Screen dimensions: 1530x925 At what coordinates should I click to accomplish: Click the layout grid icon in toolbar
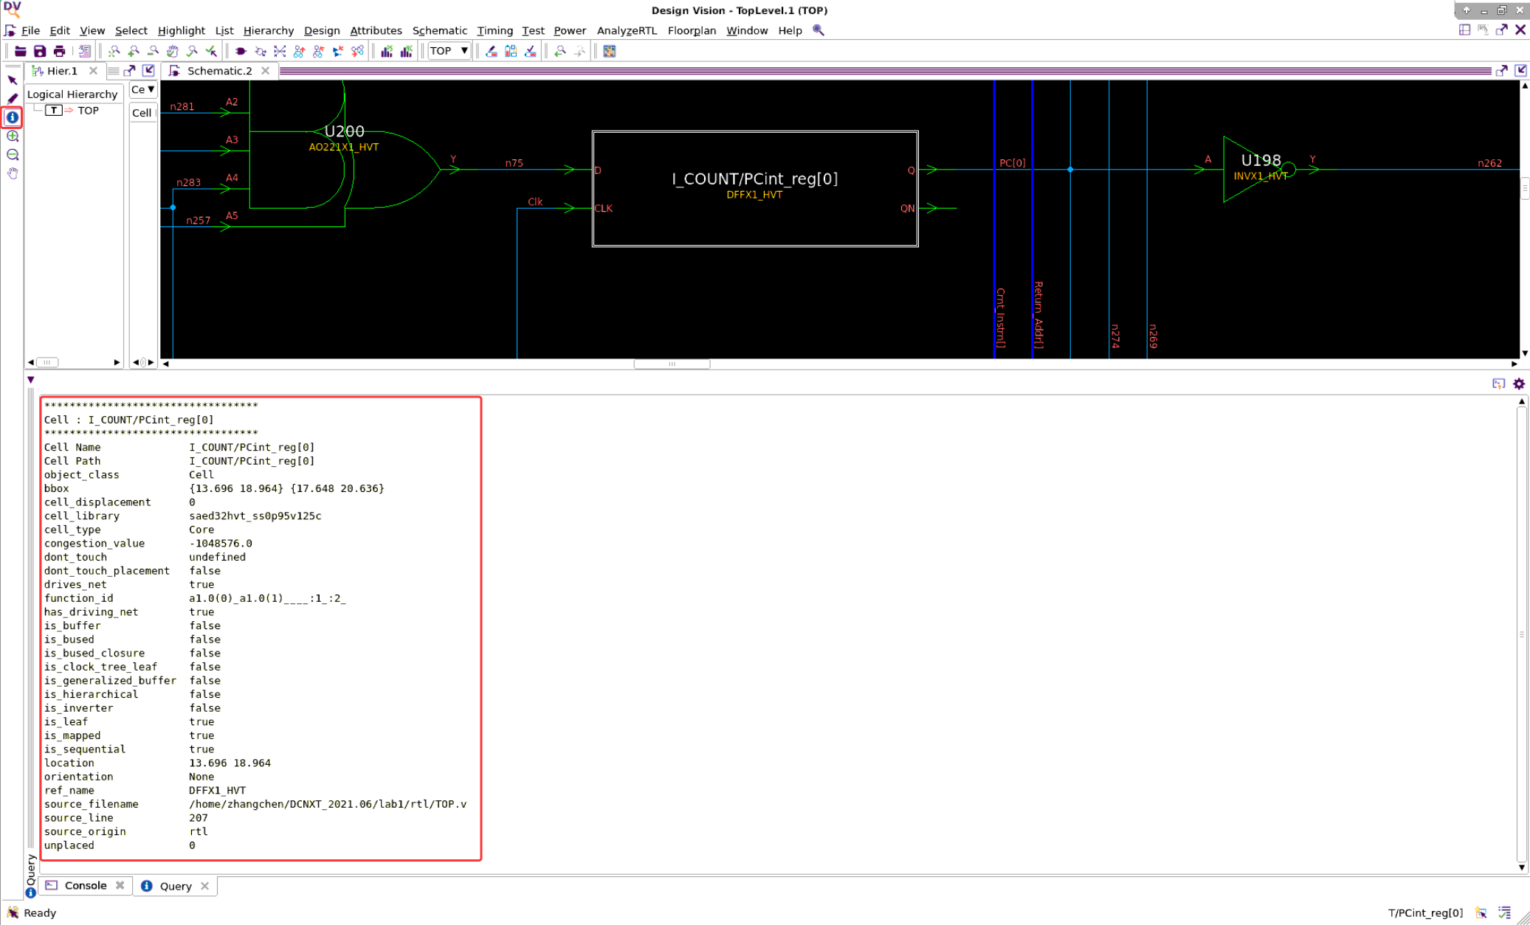click(609, 51)
